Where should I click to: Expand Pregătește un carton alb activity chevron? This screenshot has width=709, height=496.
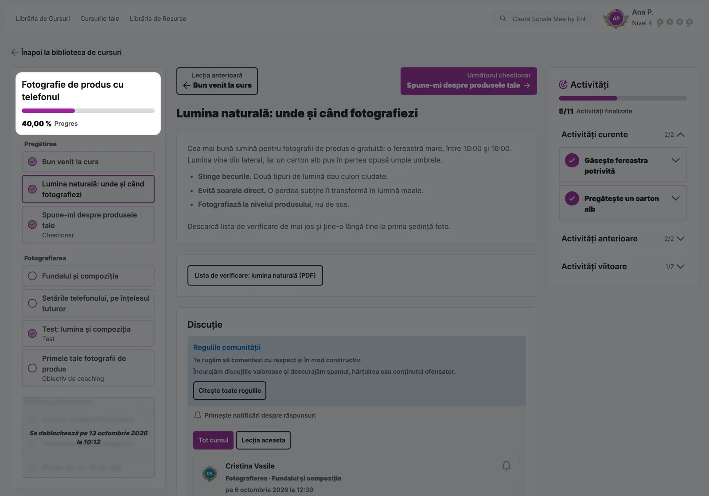coord(676,198)
